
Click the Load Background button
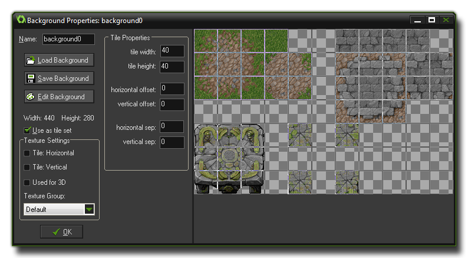click(58, 60)
